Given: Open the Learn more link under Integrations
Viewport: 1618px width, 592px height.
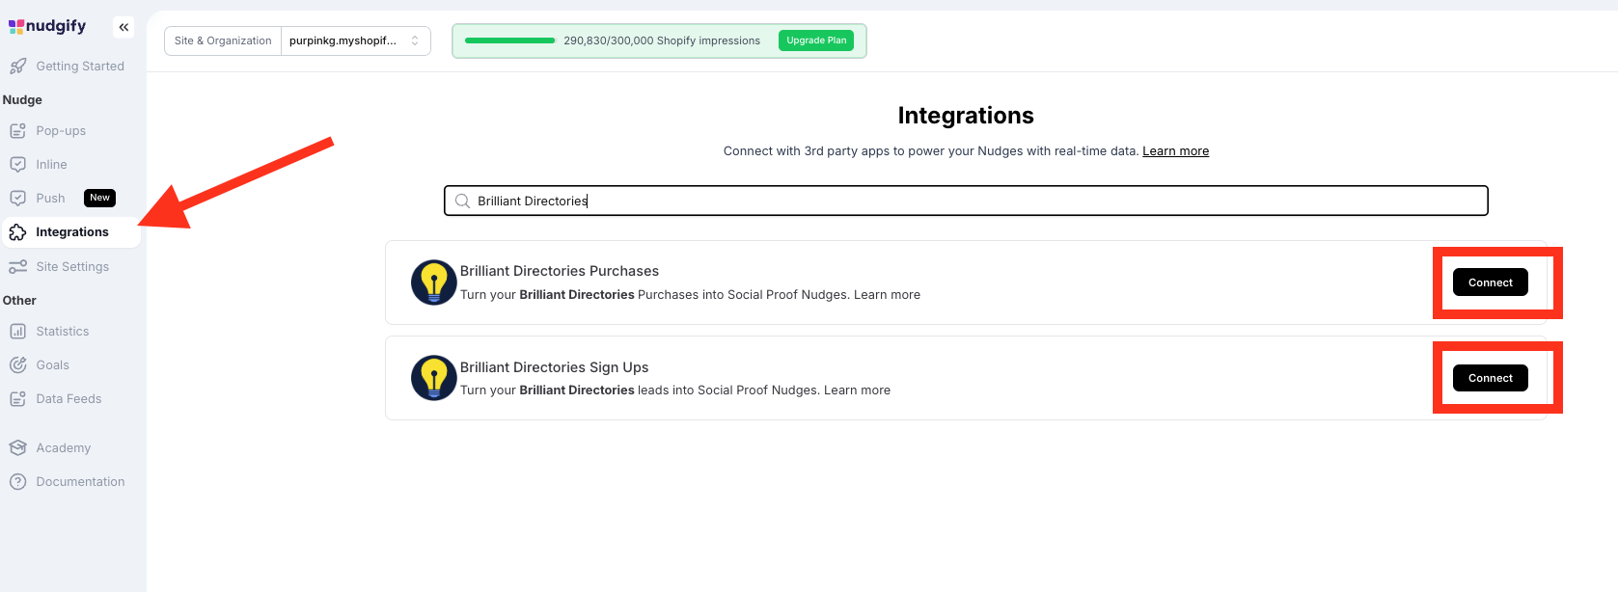Looking at the screenshot, I should click(x=1175, y=150).
